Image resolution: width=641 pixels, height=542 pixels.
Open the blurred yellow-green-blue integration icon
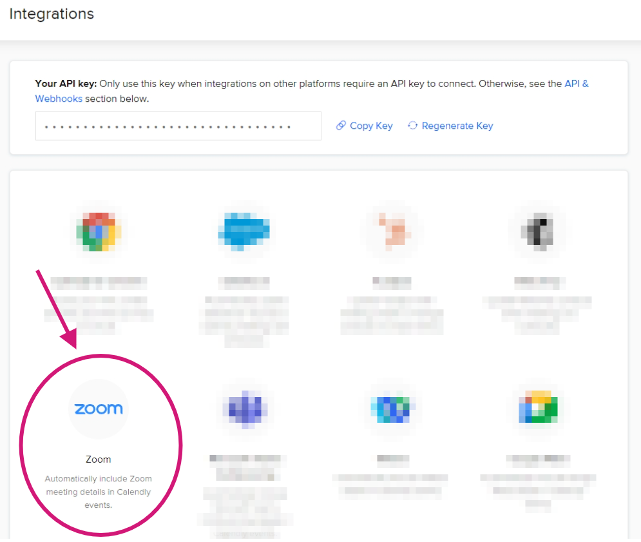point(537,408)
